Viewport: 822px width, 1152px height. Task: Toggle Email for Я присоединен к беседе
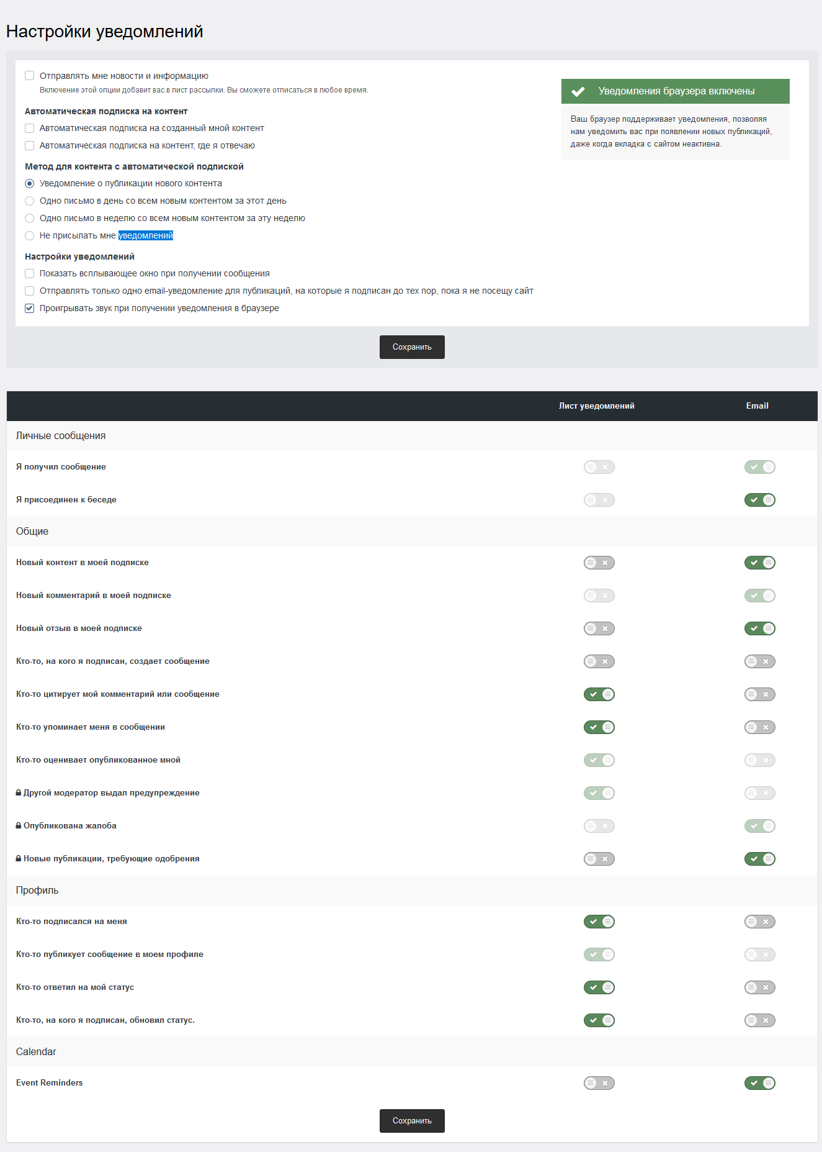759,500
